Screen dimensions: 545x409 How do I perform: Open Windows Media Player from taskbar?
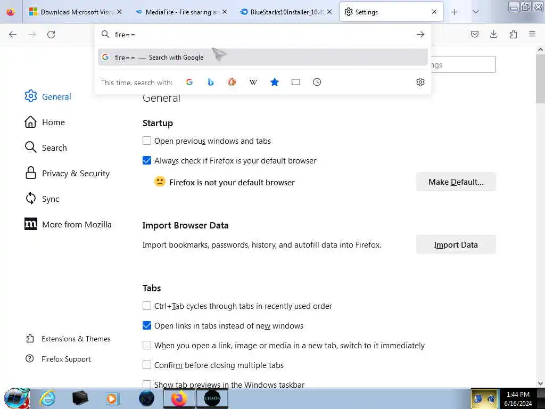tap(112, 398)
